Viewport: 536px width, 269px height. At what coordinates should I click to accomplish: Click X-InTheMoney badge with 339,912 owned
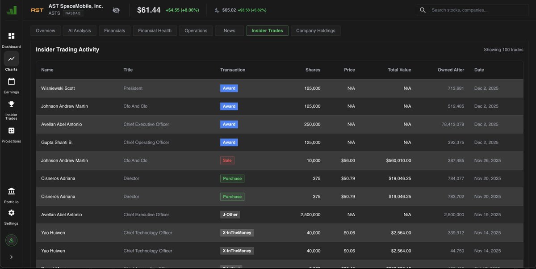(237, 233)
